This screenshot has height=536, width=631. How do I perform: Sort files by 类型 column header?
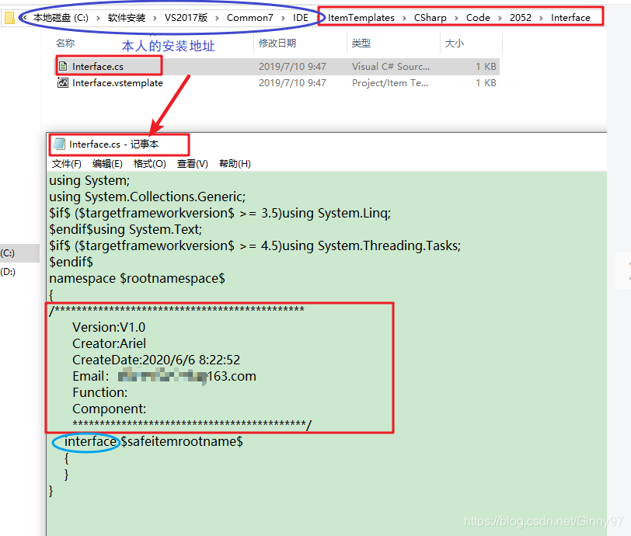click(x=361, y=43)
